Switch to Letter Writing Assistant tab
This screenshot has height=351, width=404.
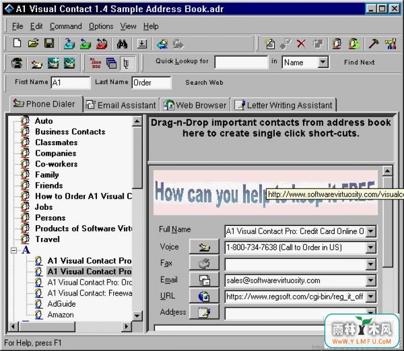tap(283, 105)
